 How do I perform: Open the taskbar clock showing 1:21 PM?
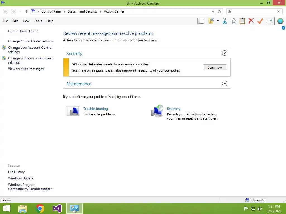tap(274, 209)
